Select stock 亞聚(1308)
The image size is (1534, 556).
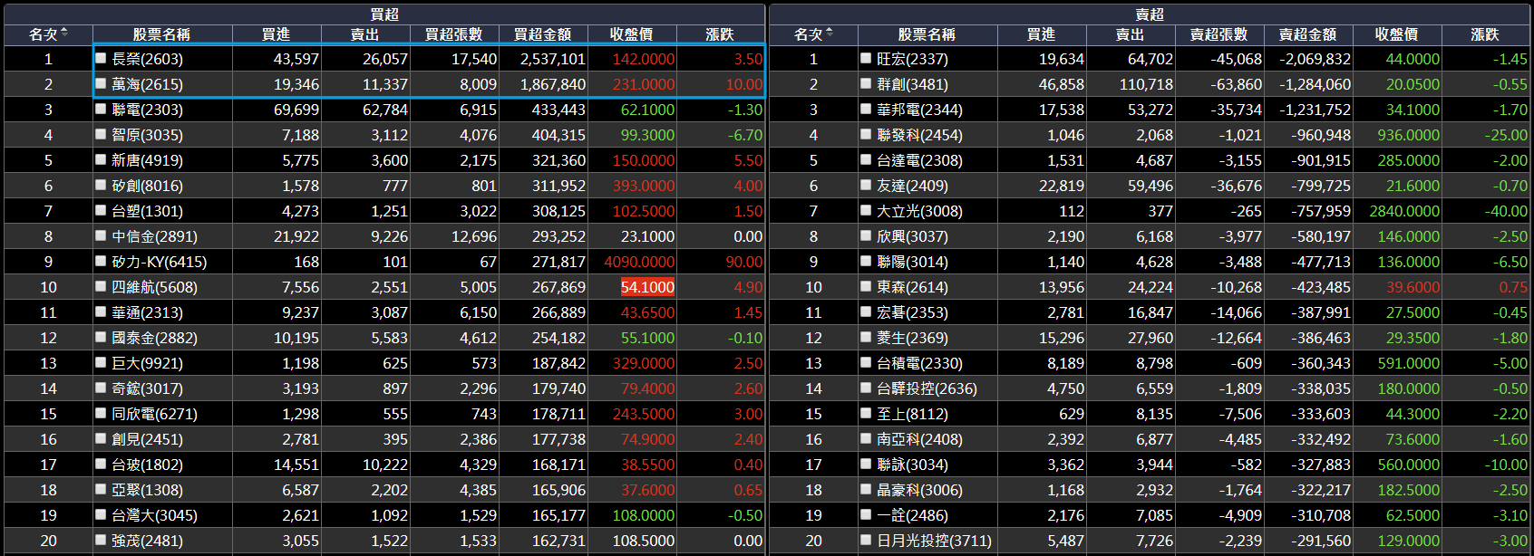[147, 490]
